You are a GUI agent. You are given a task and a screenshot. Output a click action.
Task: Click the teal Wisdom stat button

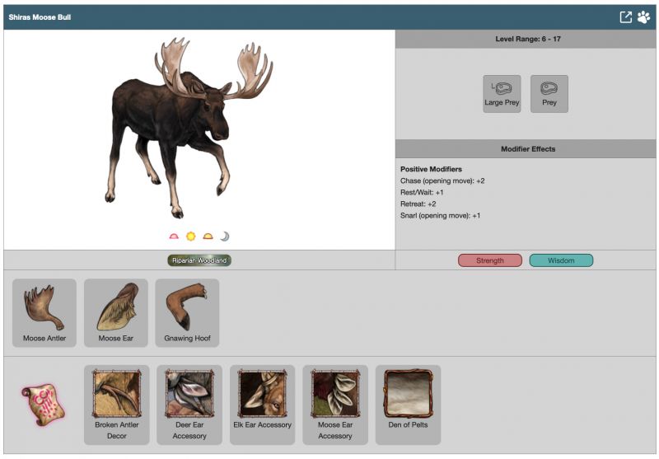[x=561, y=260]
